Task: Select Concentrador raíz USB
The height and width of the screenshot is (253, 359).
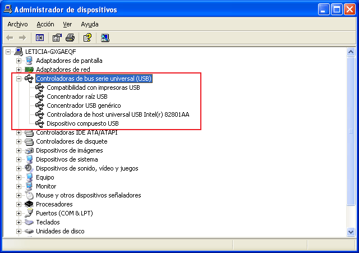Action: point(77,96)
